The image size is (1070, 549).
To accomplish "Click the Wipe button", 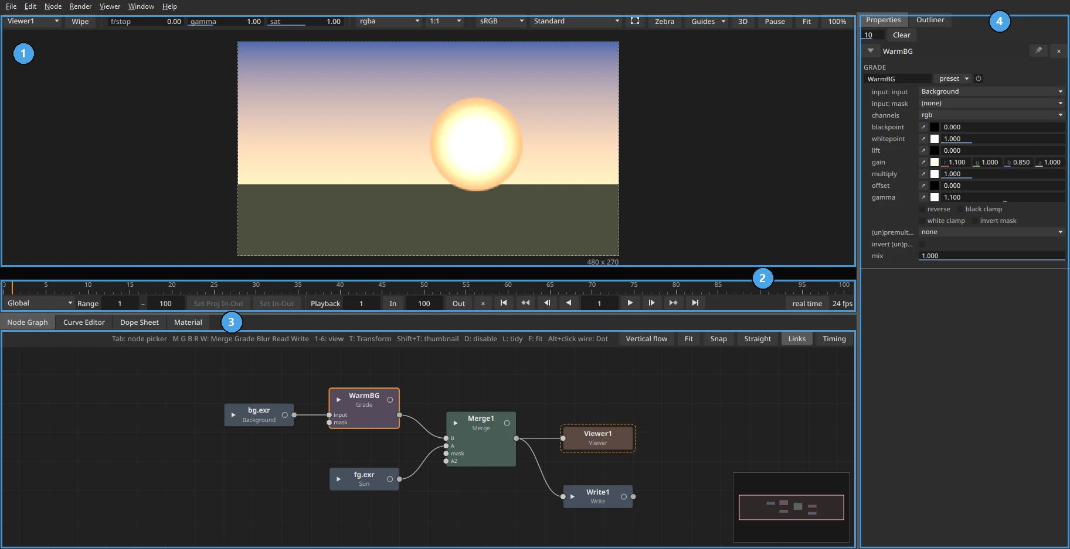I will 80,22.
